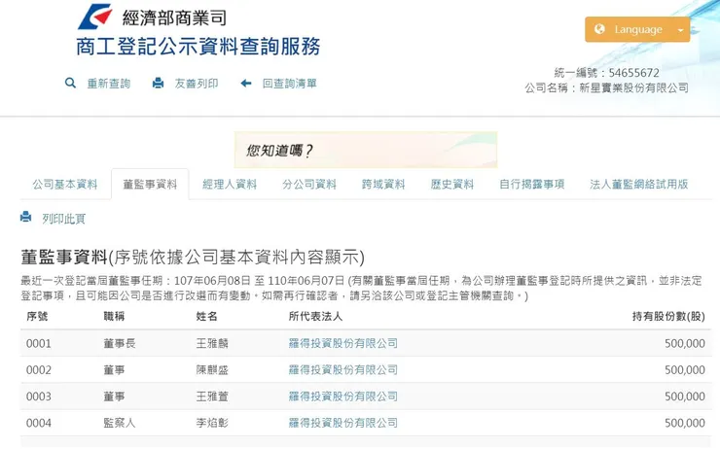Open 羅得投資股份有限公司 link in row 0003
This screenshot has width=720, height=449.
tap(343, 397)
